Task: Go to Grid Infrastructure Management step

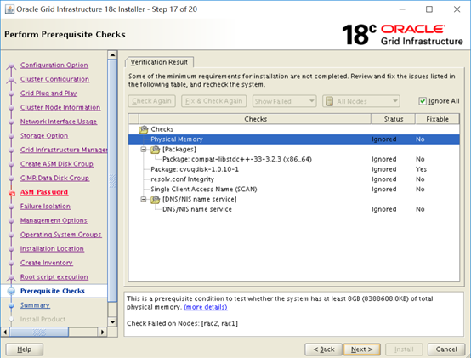Action: tap(64, 150)
